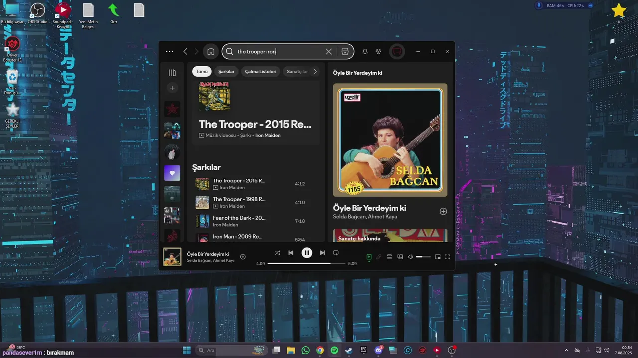Open Friend Activity icon

tap(378, 51)
